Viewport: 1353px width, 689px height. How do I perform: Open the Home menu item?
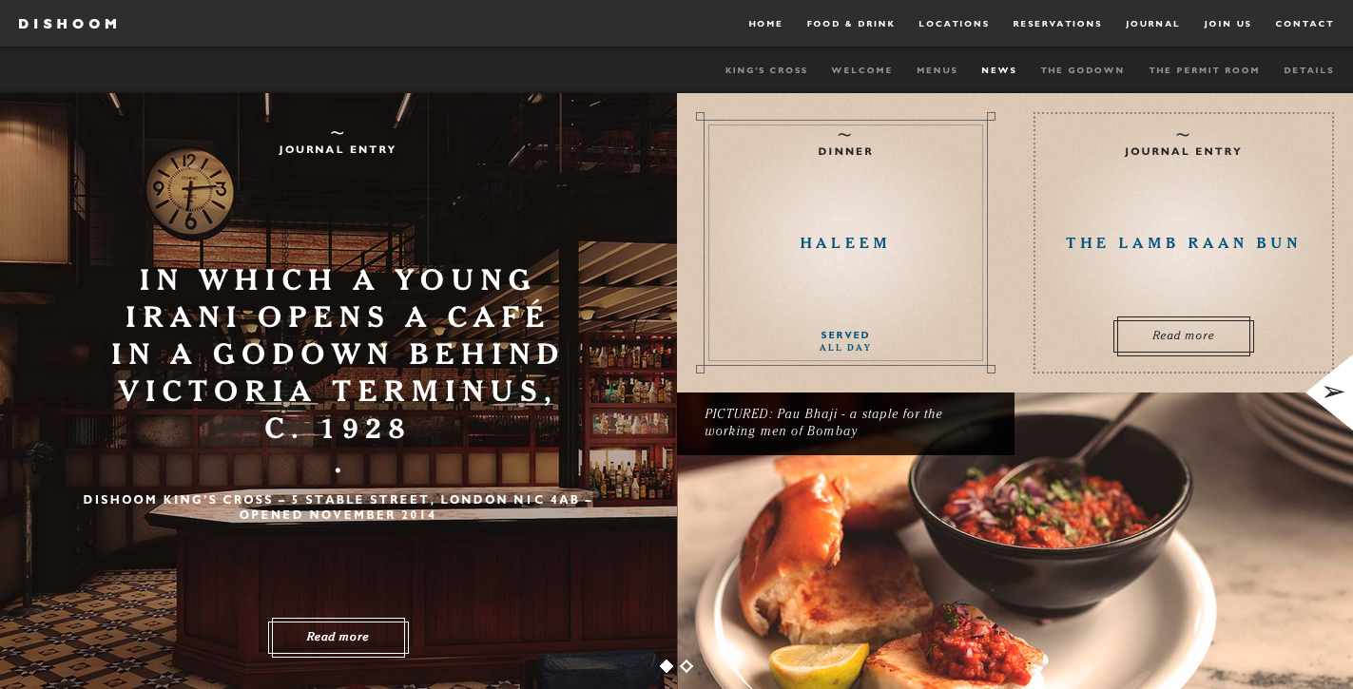click(765, 24)
